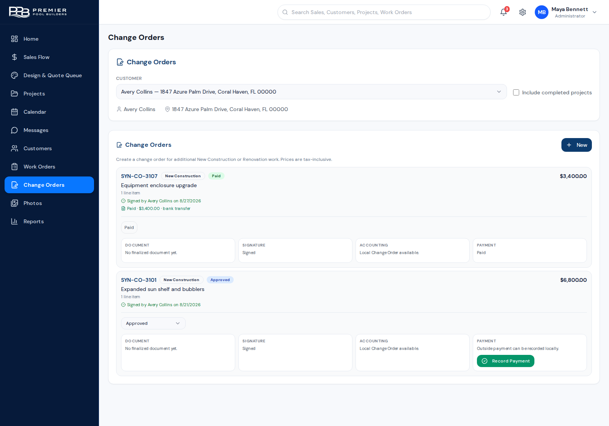Click the Signature card of SYN-CO-3101

[x=295, y=353]
